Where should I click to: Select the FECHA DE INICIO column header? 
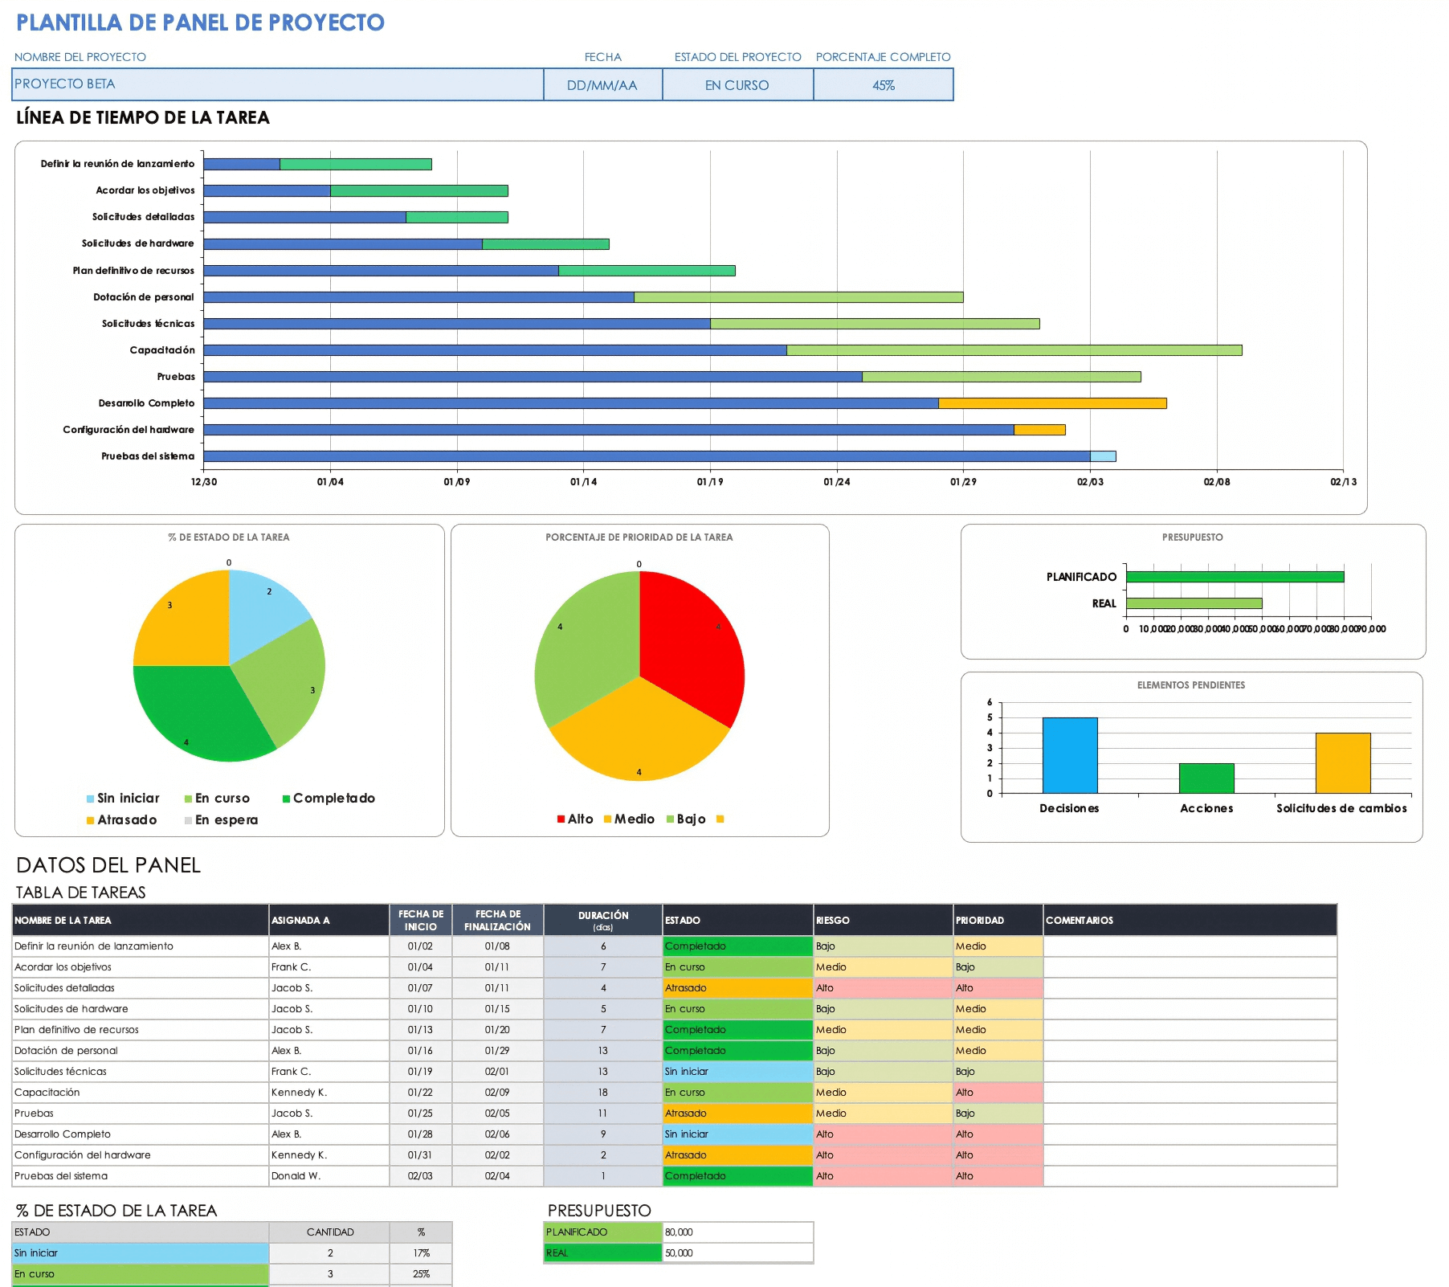[x=421, y=921]
